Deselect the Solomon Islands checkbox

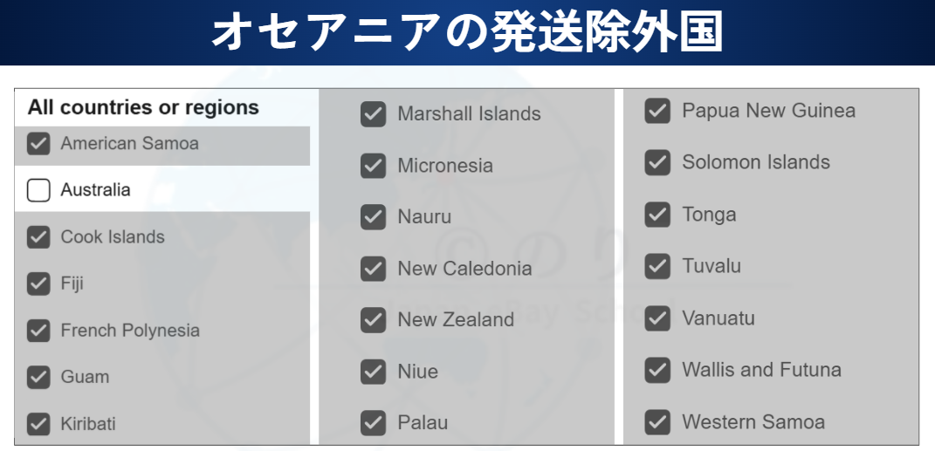[657, 162]
